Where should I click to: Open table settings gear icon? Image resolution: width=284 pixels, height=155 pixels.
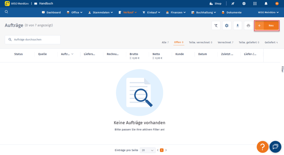click(227, 26)
